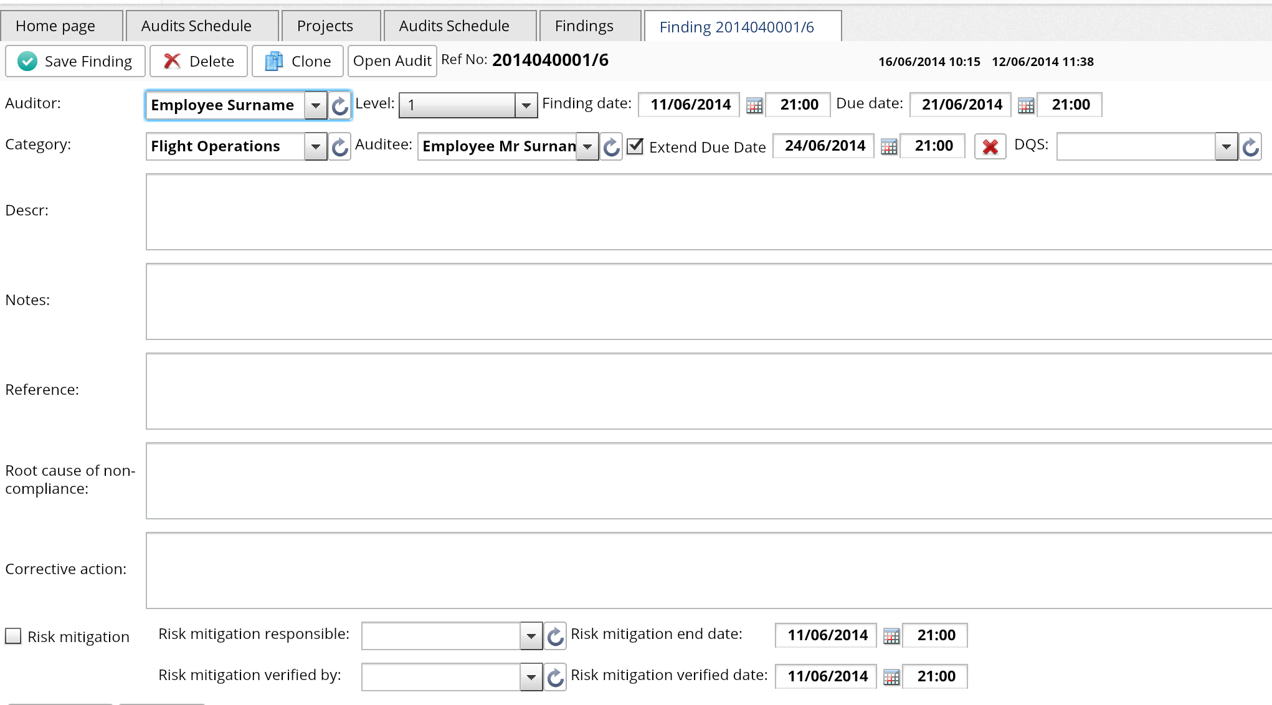1272x705 pixels.
Task: Refresh the DQS list
Action: click(1250, 147)
